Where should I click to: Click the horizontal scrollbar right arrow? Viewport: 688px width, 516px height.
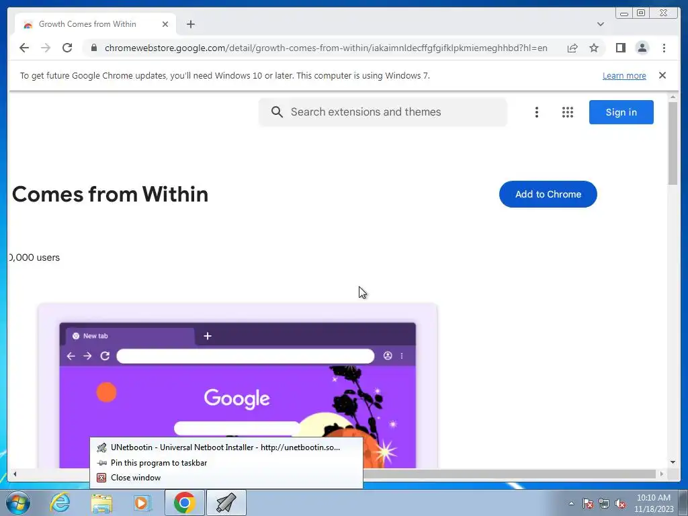coord(662,474)
